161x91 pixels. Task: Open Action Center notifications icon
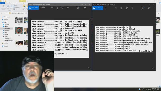[x=158, y=89]
